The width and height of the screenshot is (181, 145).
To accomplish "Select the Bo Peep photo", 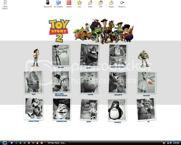I will [x=146, y=82].
